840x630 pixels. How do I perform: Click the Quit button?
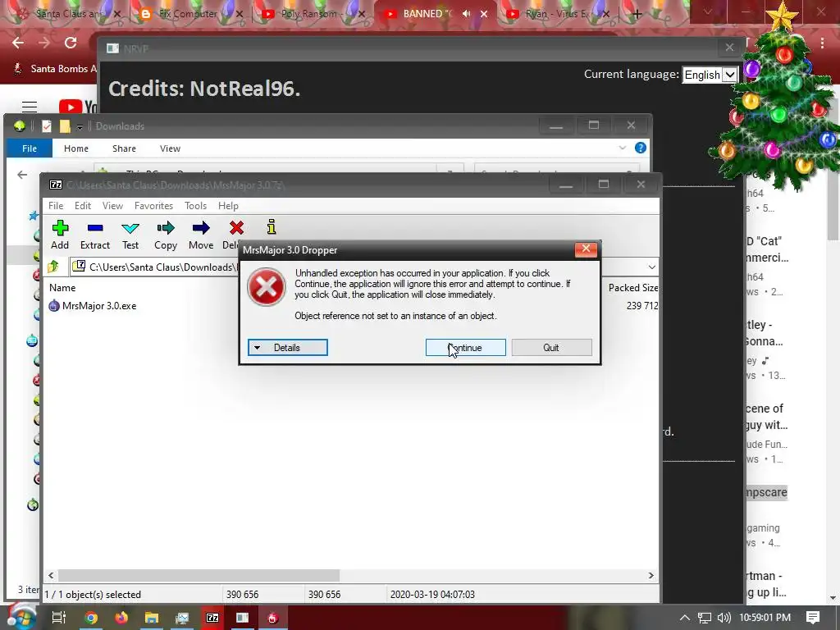[551, 348]
